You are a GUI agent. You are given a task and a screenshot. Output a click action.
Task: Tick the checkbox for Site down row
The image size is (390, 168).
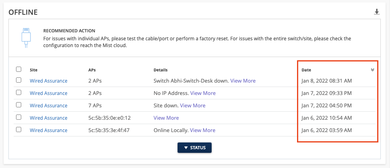pos(18,105)
